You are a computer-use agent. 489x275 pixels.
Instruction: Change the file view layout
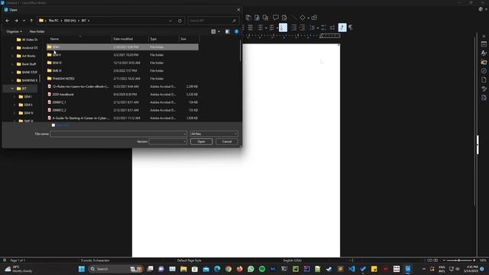click(x=213, y=31)
